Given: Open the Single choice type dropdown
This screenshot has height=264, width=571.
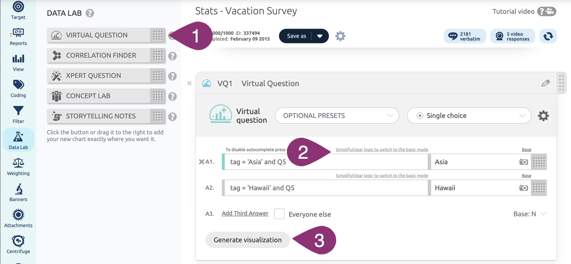Looking at the screenshot, I should click(x=469, y=116).
